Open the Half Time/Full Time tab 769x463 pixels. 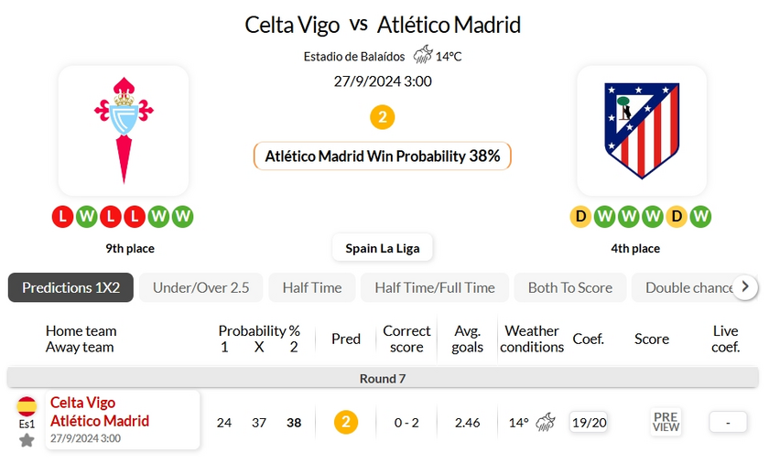coord(434,287)
